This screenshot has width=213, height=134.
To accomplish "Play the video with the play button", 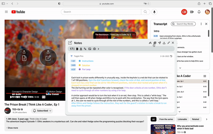I will [x=11, y=97].
